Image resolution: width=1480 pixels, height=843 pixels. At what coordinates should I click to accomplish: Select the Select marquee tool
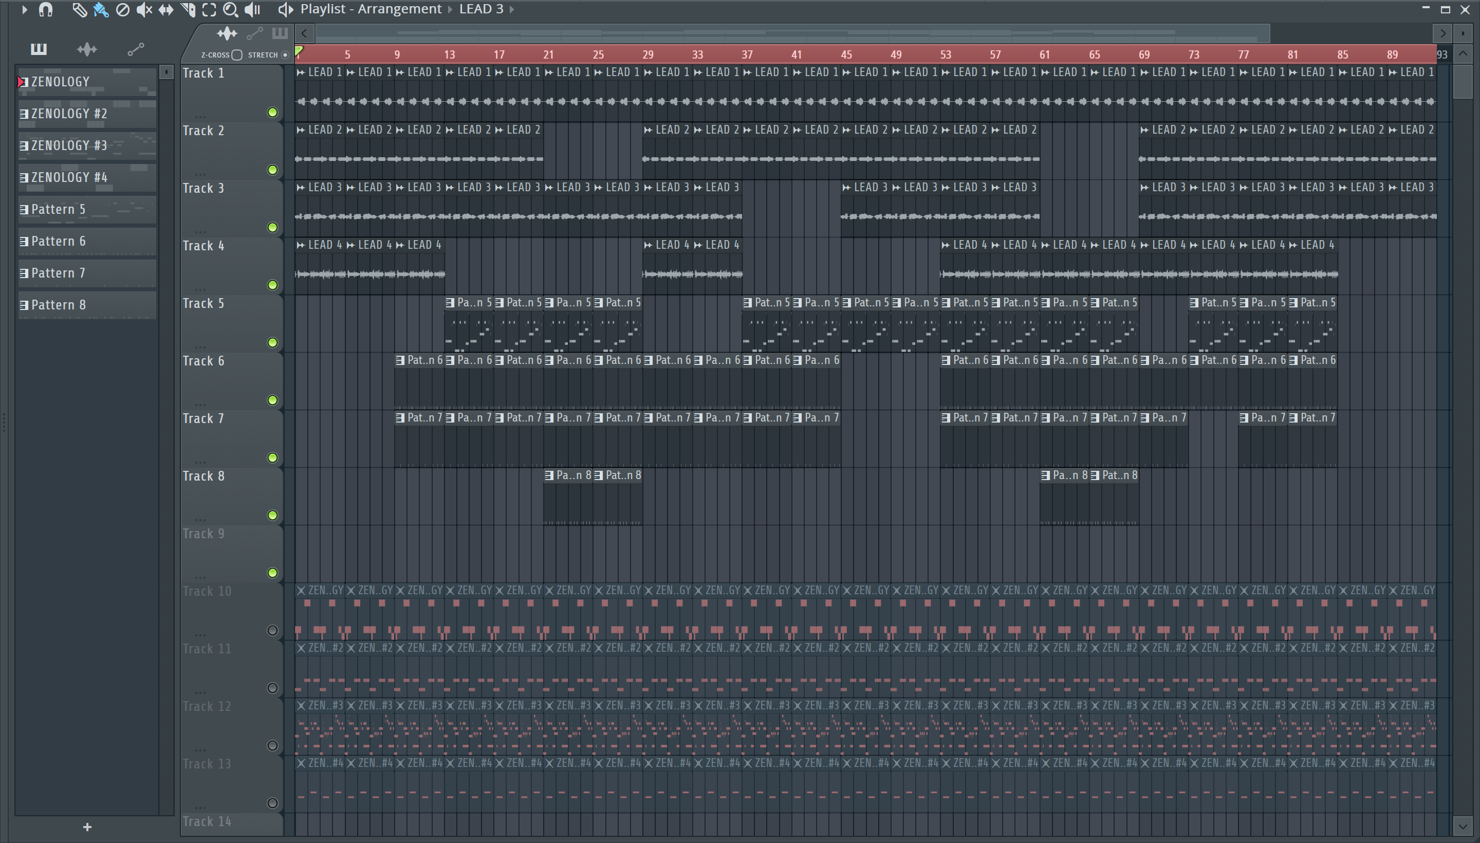point(209,10)
